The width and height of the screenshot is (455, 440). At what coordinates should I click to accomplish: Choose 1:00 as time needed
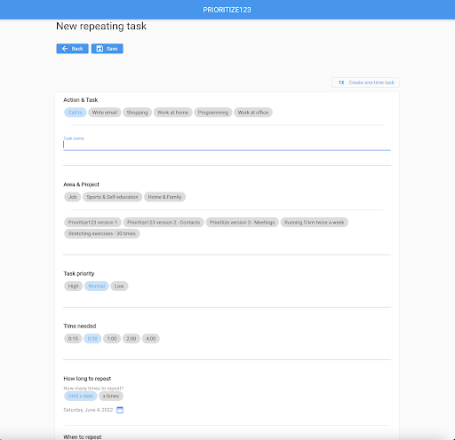(x=112, y=339)
